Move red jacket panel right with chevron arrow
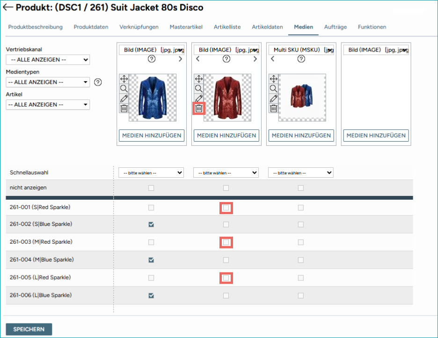 click(255, 59)
